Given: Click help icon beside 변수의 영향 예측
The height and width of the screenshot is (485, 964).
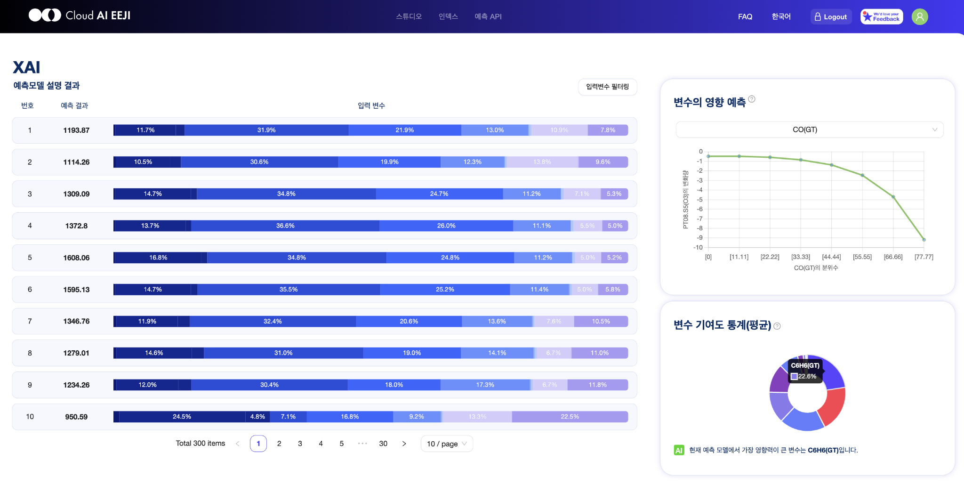Looking at the screenshot, I should [x=752, y=99].
